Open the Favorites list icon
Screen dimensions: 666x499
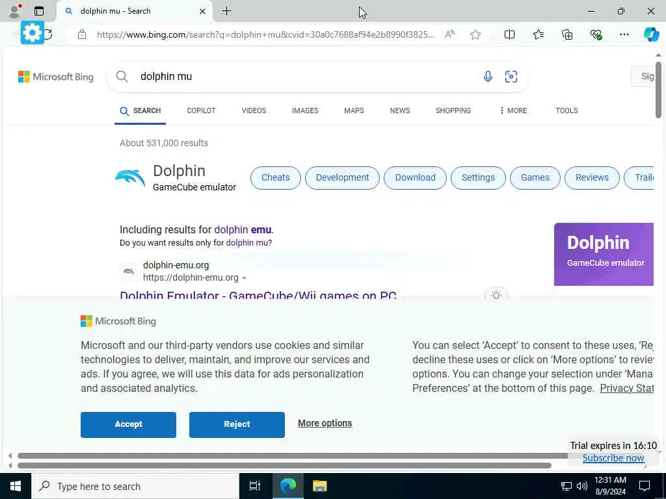538,34
